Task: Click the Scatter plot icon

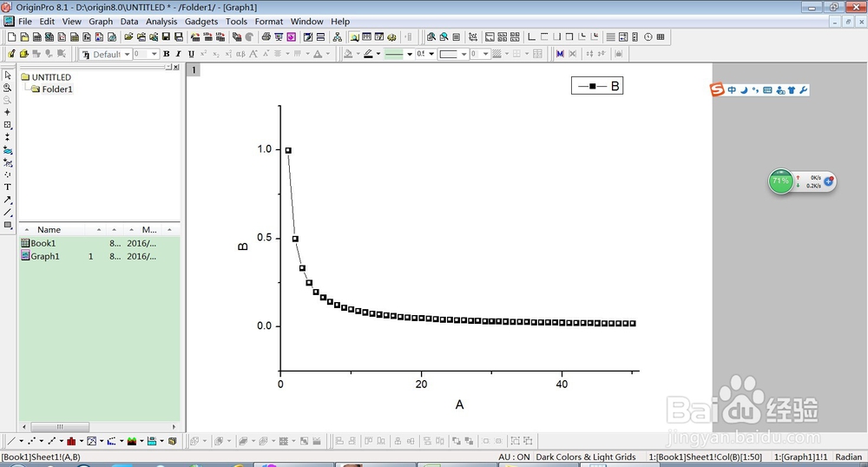Action: [31, 441]
